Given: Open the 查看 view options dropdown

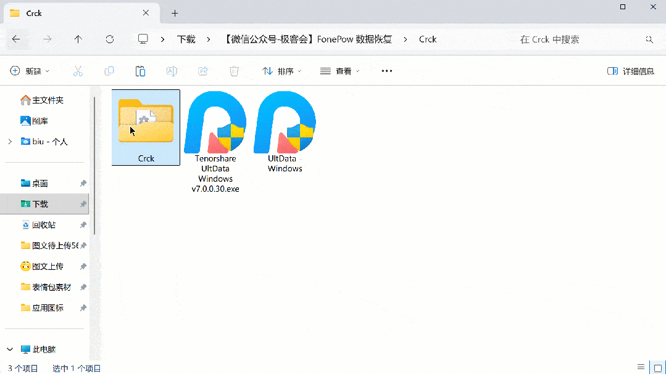Looking at the screenshot, I should [339, 71].
